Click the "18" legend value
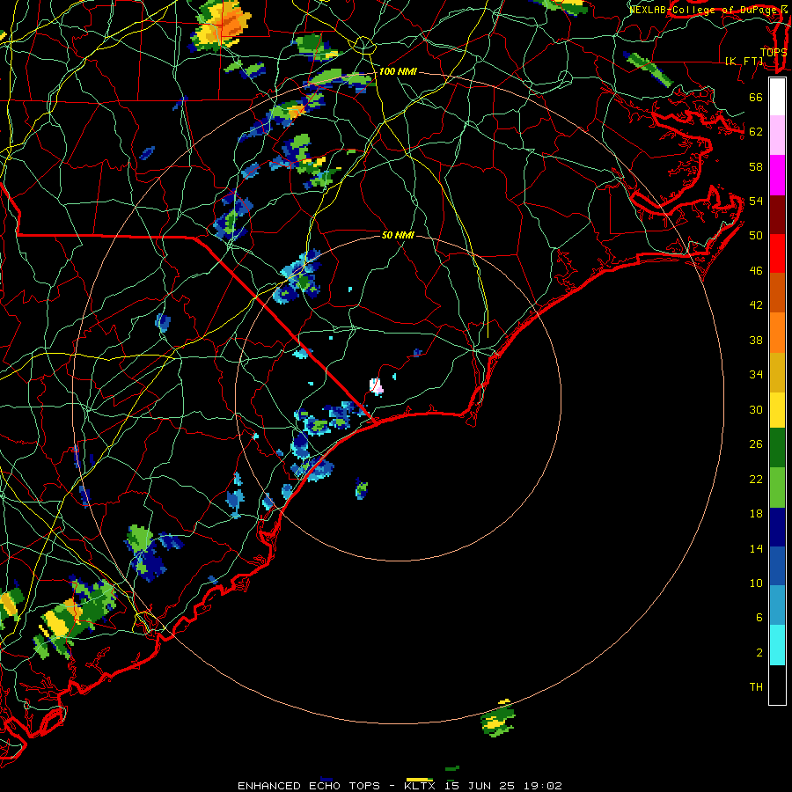Image resolution: width=792 pixels, height=792 pixels. pos(756,514)
